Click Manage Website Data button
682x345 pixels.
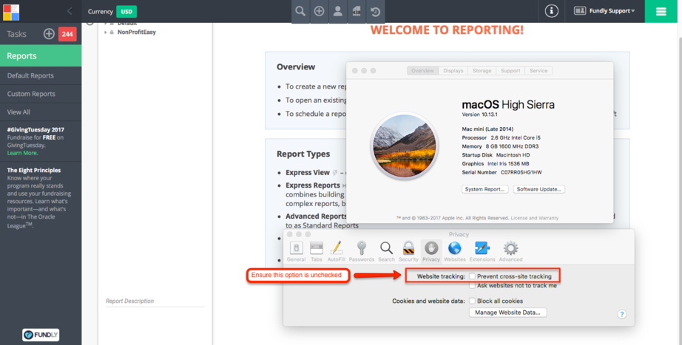click(x=507, y=312)
